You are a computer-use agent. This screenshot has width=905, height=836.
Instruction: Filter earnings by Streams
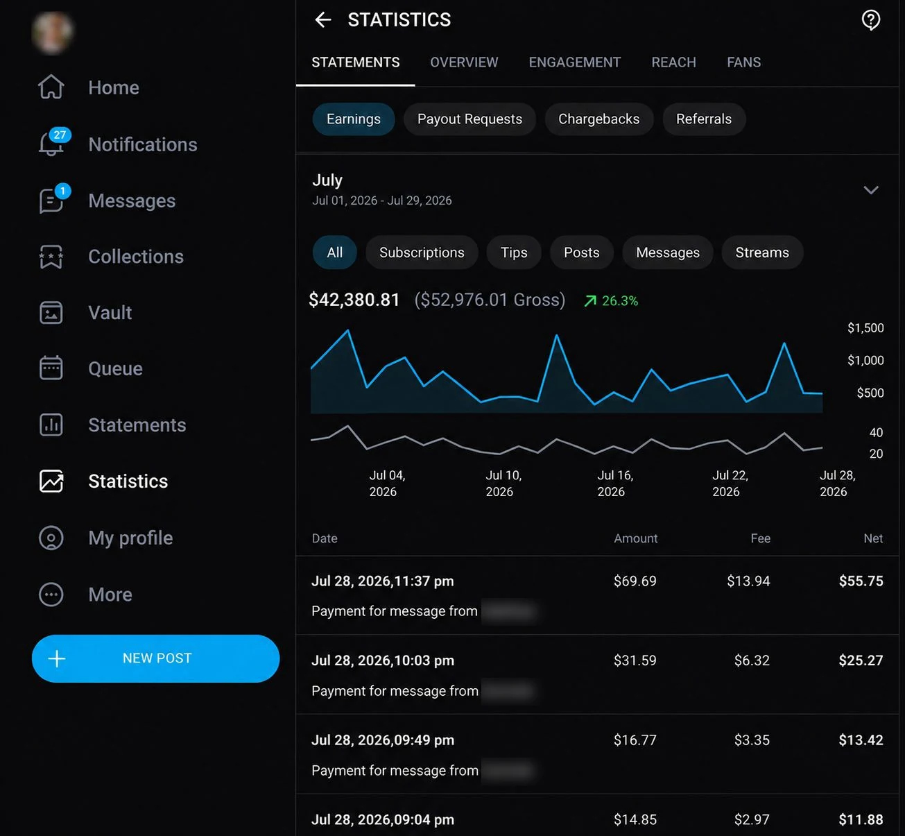coord(762,253)
